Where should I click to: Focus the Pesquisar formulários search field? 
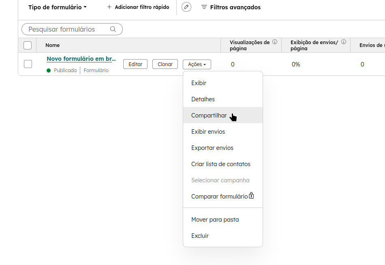[67, 29]
